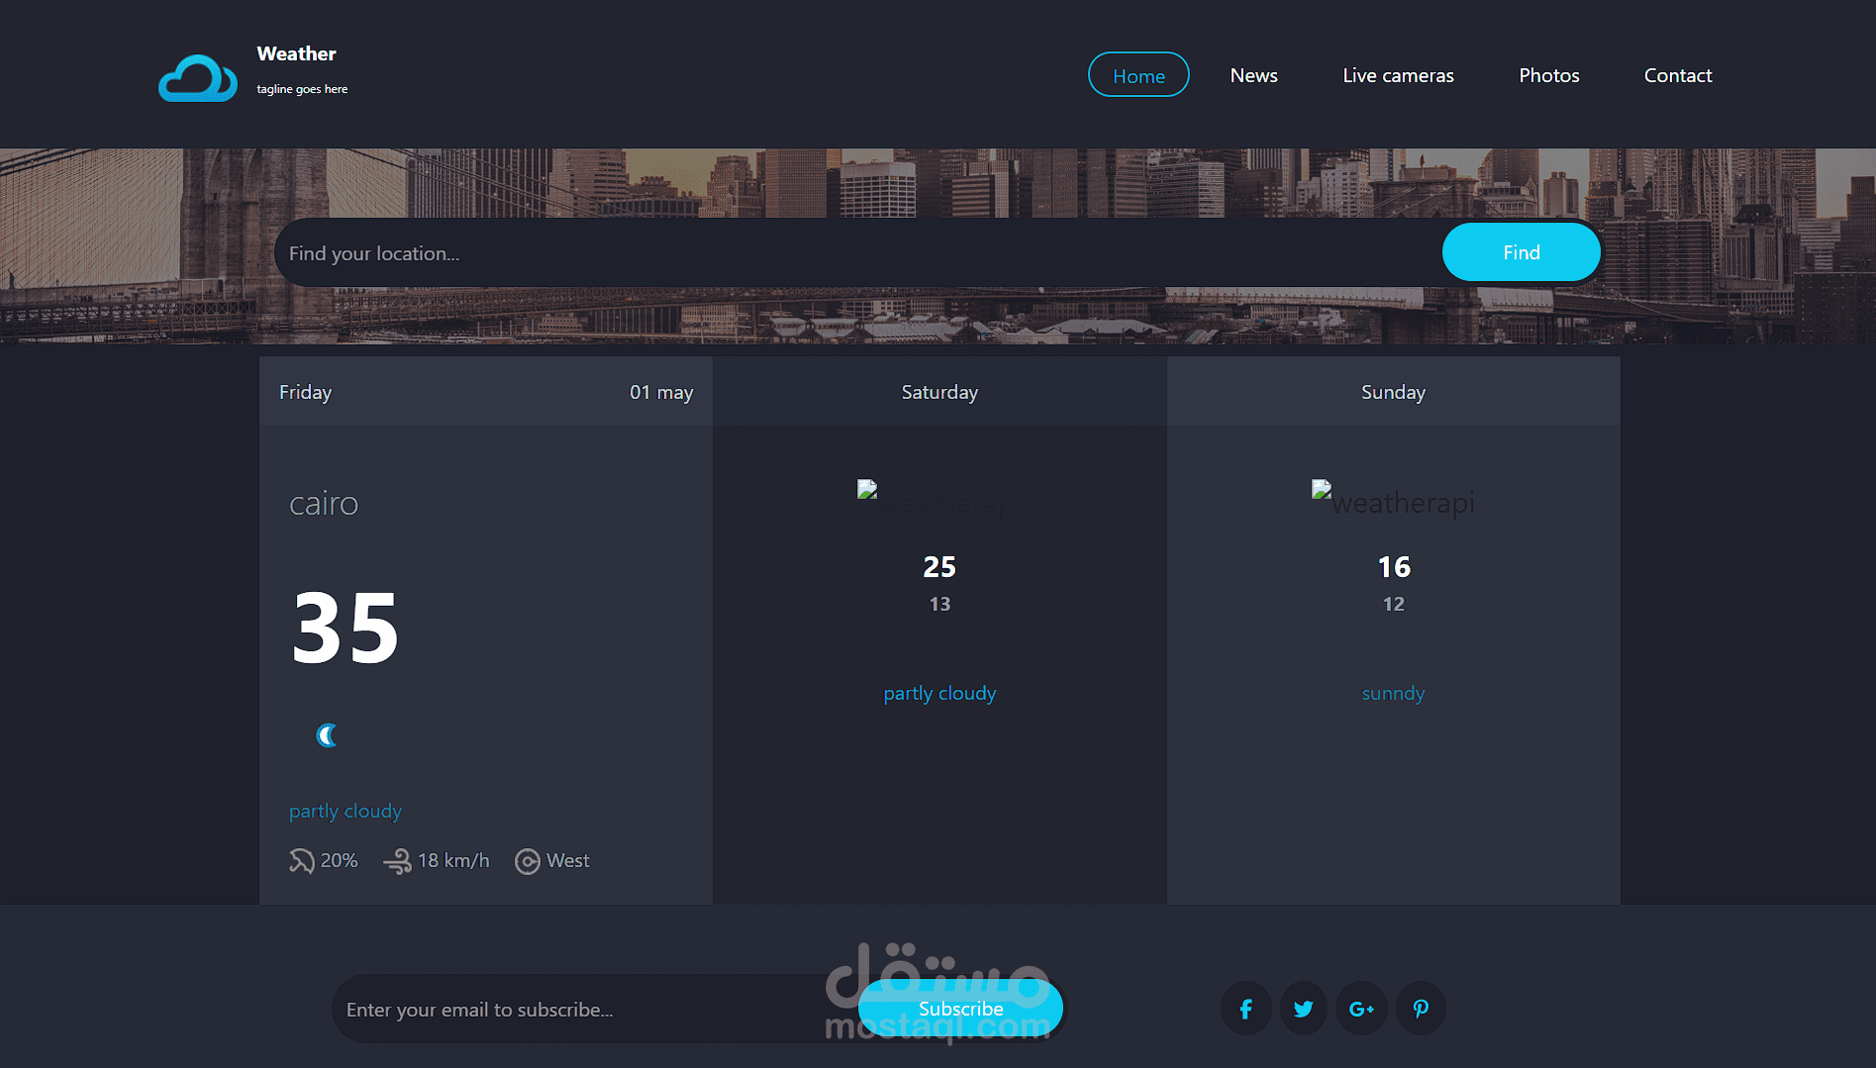Click Sunday's low temperature 12

click(x=1394, y=604)
